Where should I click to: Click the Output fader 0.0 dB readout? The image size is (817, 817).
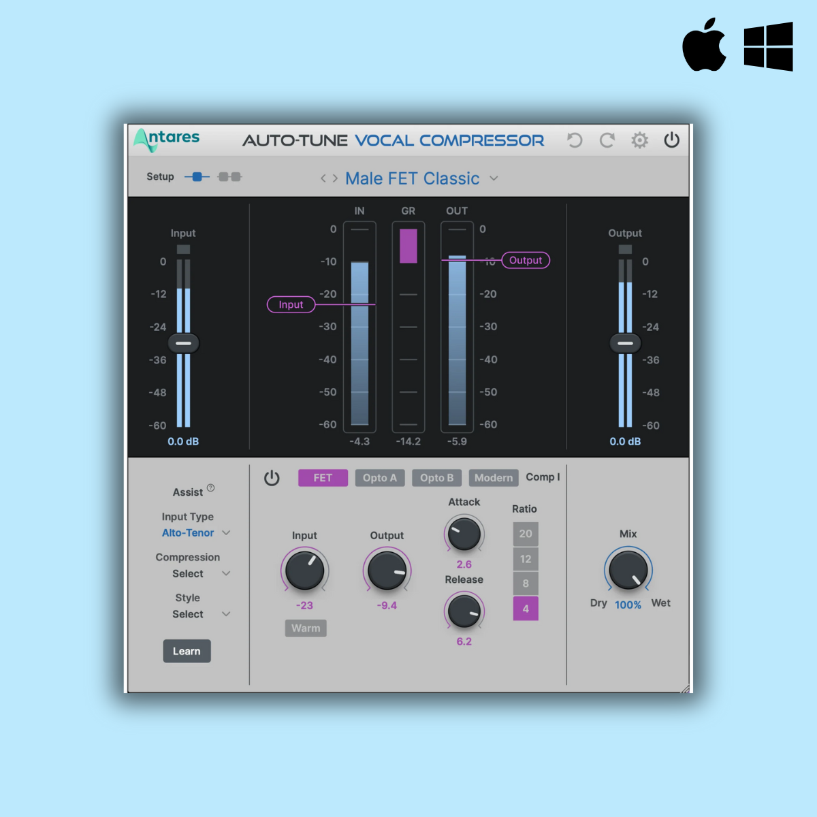pos(625,442)
